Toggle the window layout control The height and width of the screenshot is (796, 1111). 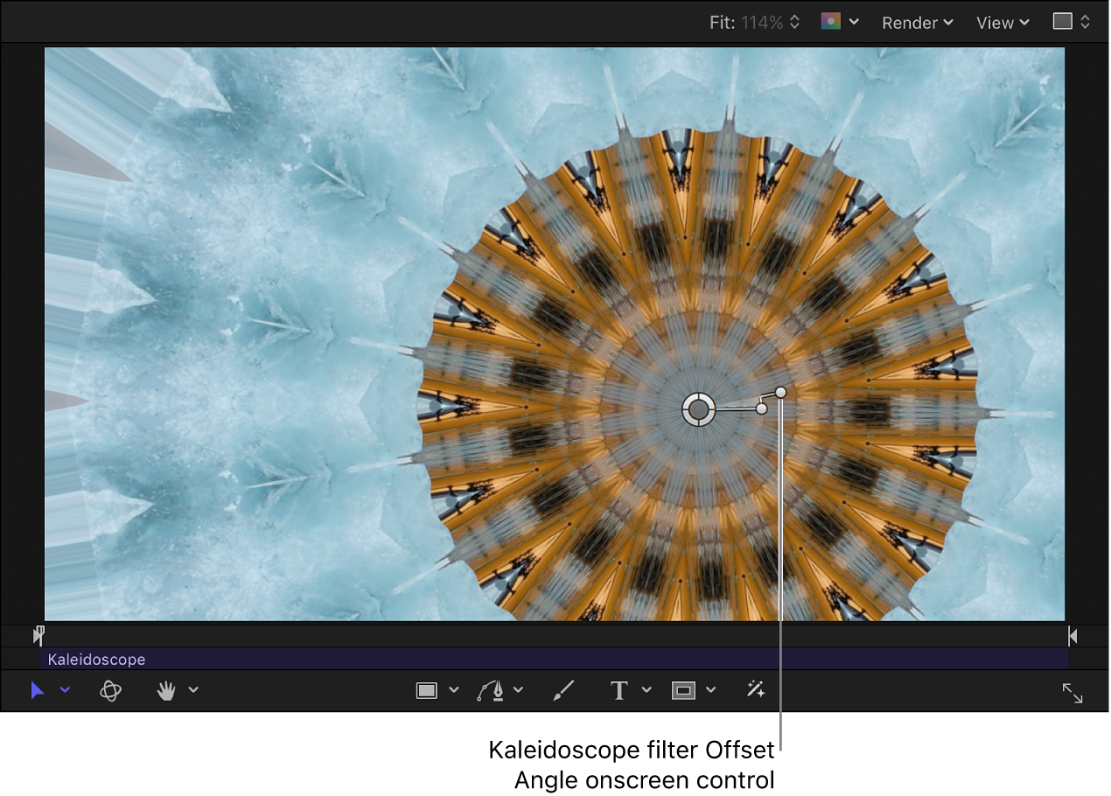pyautogui.click(x=1070, y=22)
